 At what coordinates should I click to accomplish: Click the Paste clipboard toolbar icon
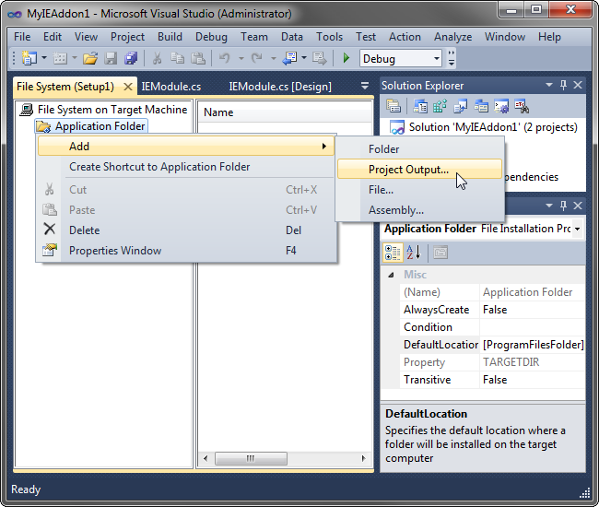tap(198, 58)
